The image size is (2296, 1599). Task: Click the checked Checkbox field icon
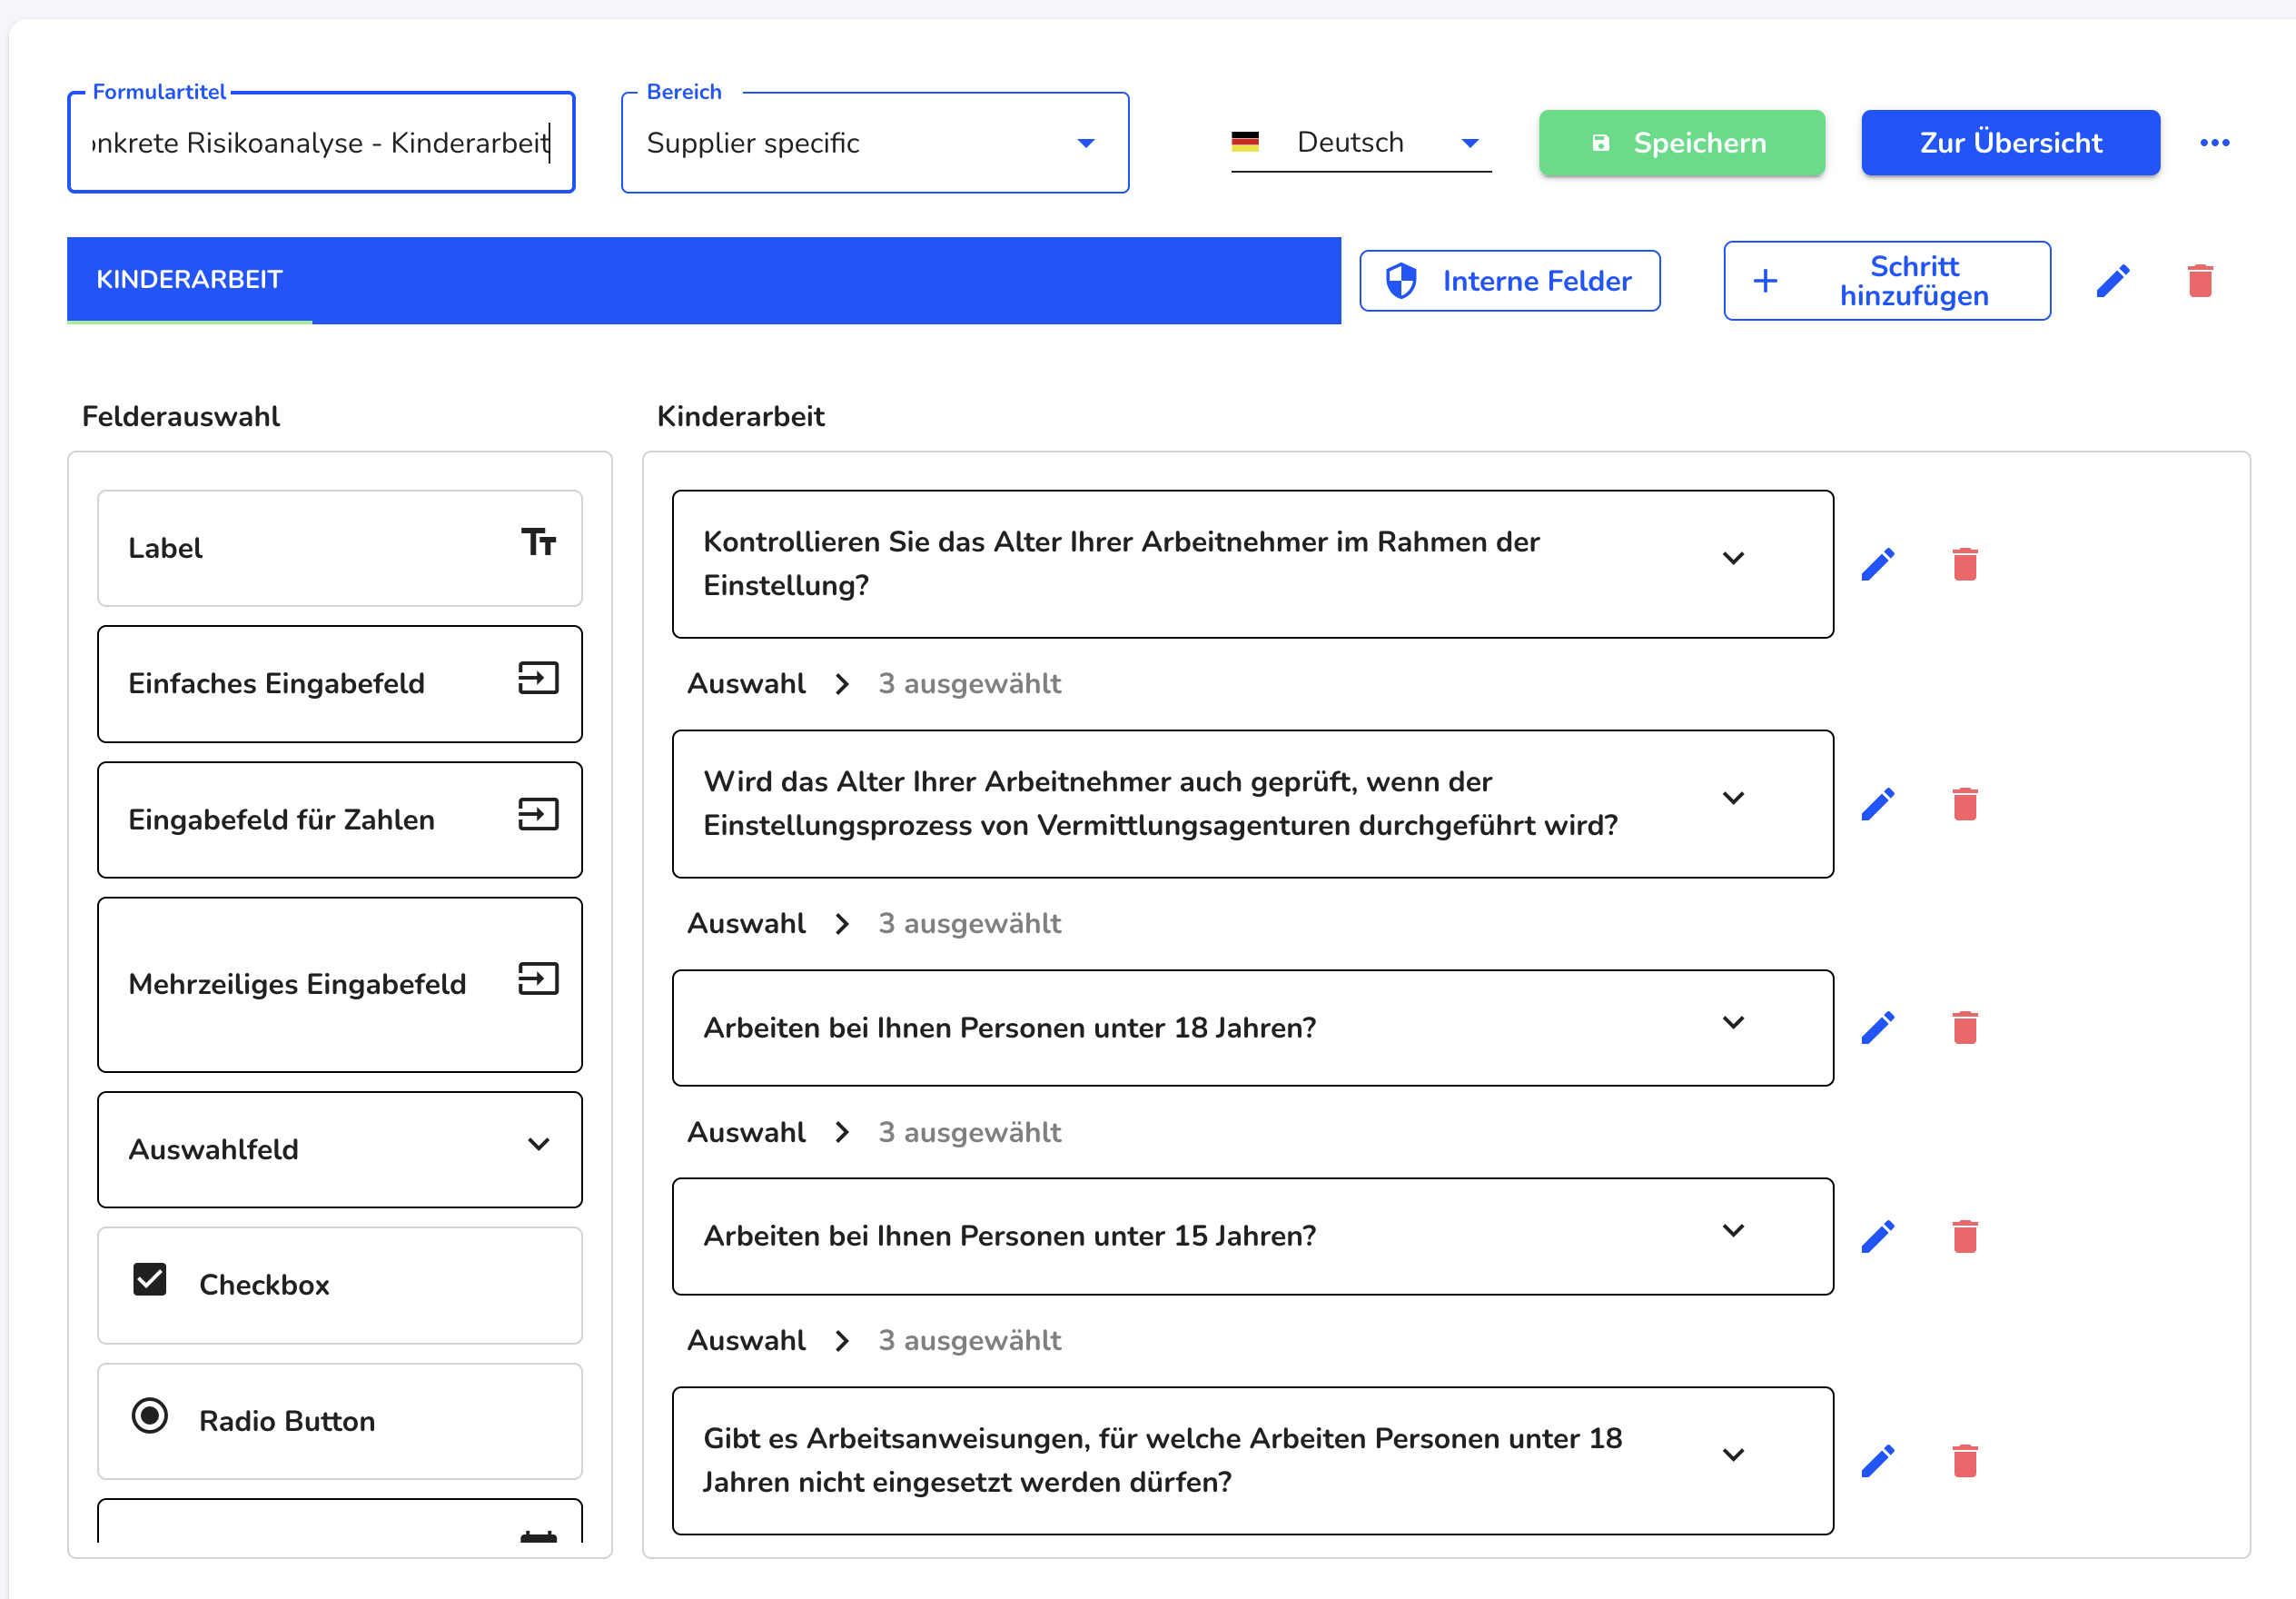point(150,1280)
